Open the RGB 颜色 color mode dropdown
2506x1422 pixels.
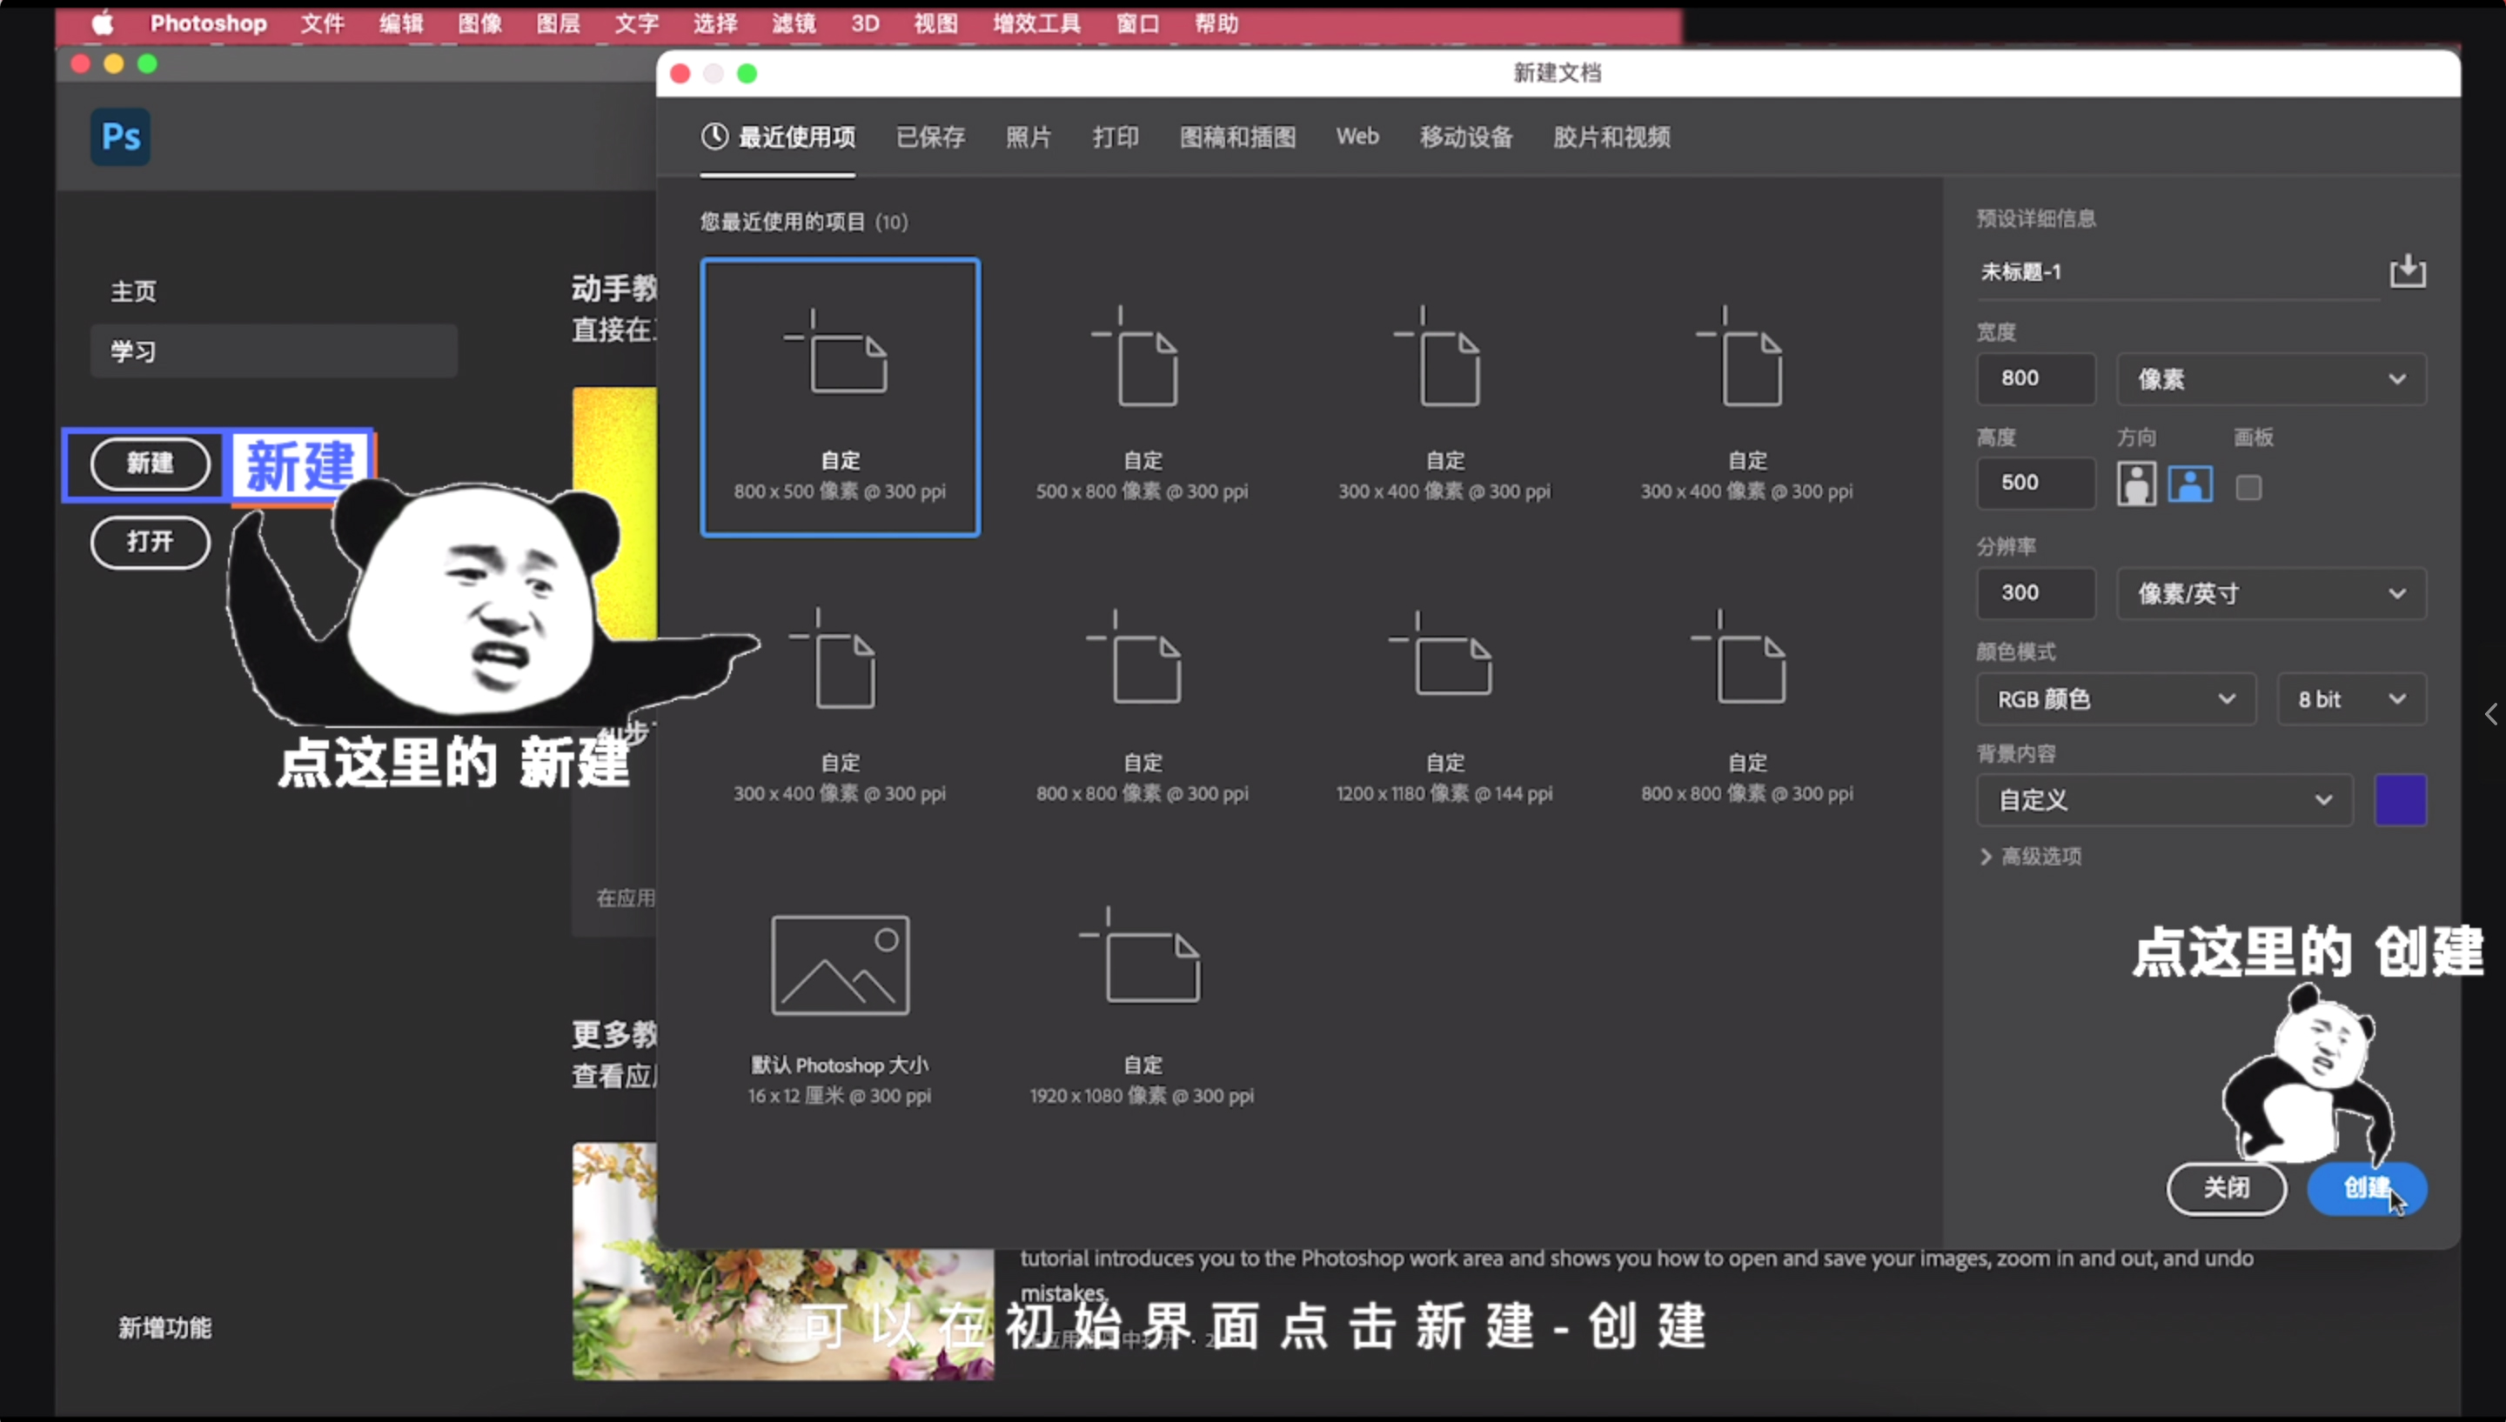tap(2115, 698)
